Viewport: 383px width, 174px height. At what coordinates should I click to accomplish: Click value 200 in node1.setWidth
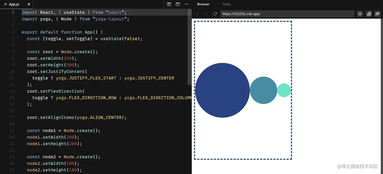coord(70,137)
